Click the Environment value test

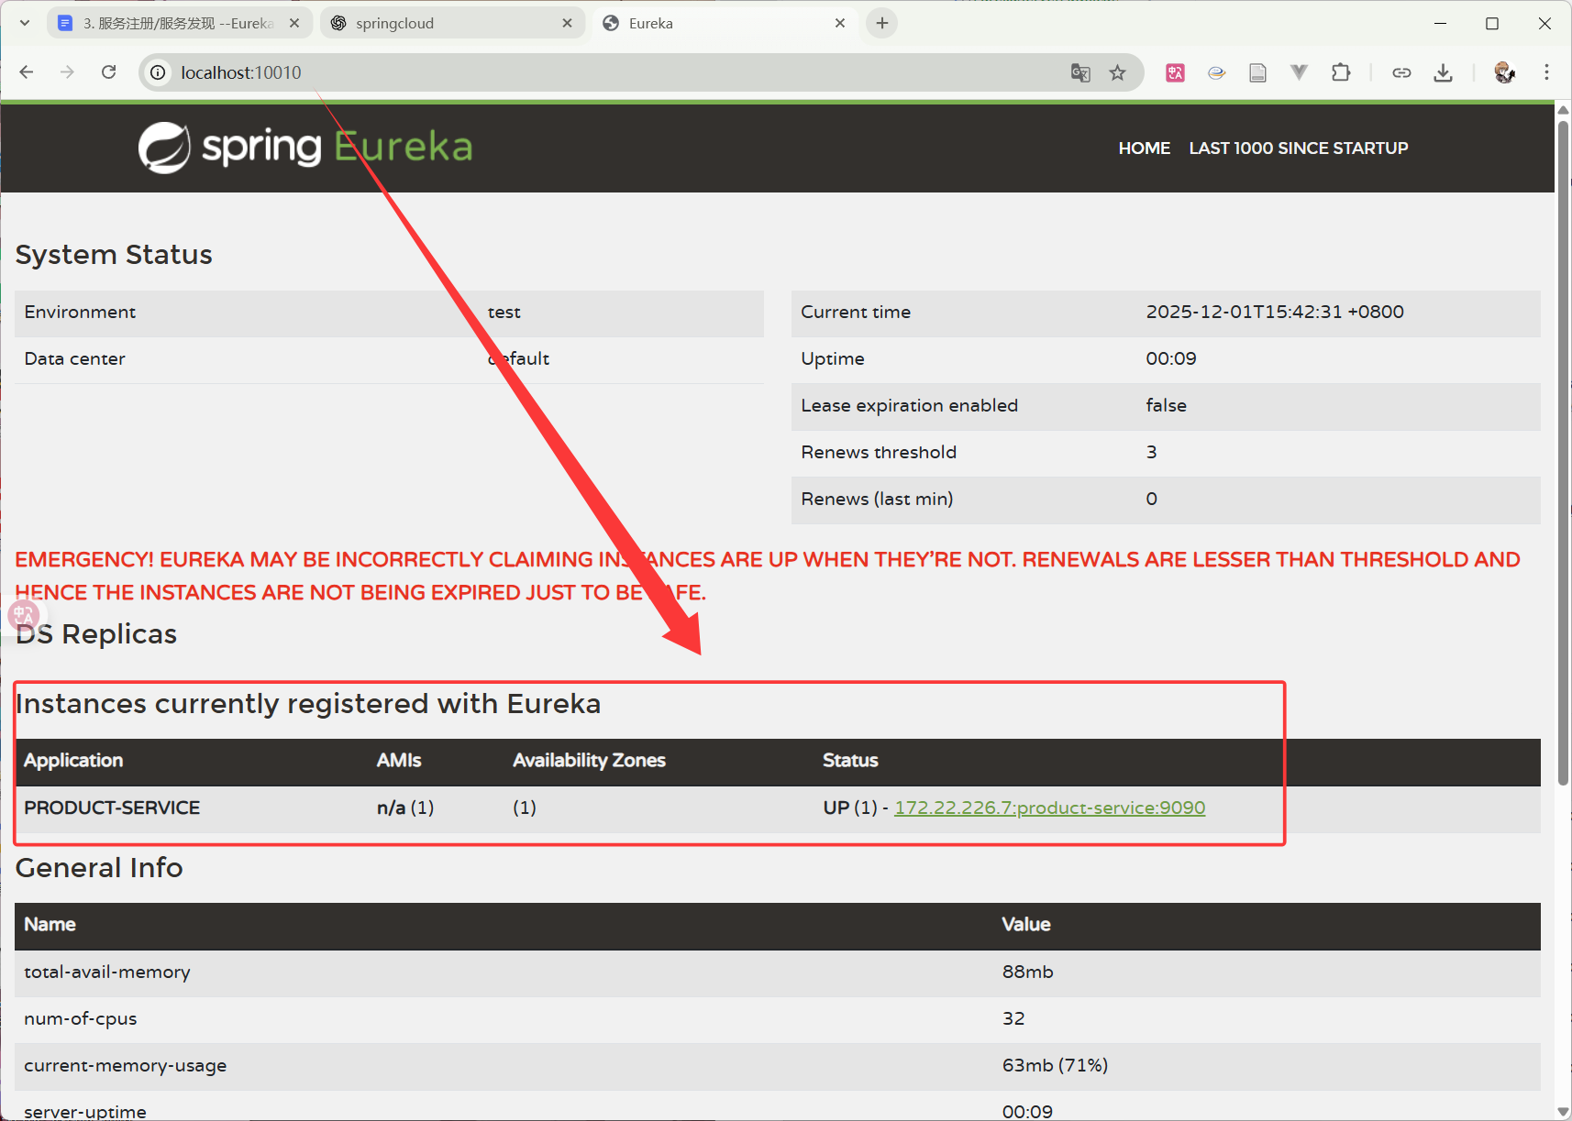(504, 312)
